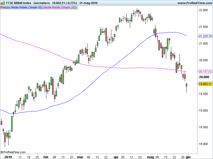This screenshot has height=159, width=213.
Task: Click the blue 21.225,70 moving average value label
Action: [205, 36]
